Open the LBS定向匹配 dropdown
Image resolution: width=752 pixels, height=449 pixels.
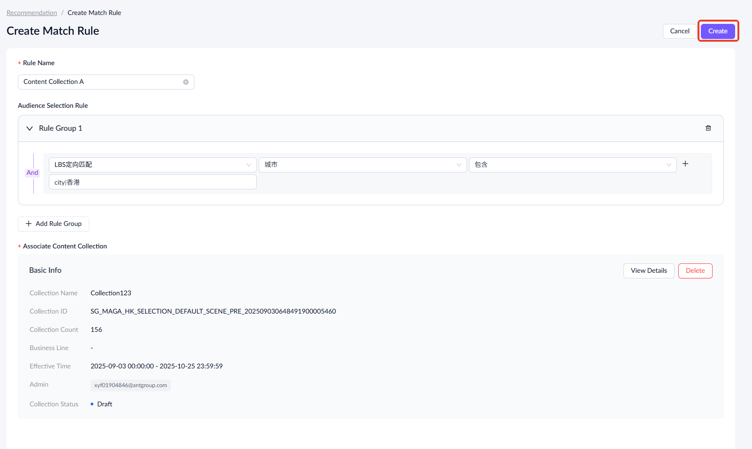click(x=153, y=165)
